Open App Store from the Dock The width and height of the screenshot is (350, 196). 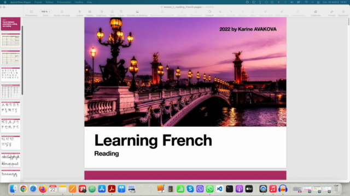coord(102,189)
